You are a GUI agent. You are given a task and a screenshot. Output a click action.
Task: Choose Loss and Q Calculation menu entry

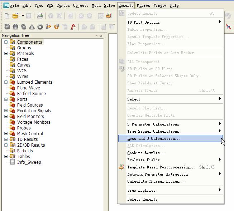click(171, 138)
